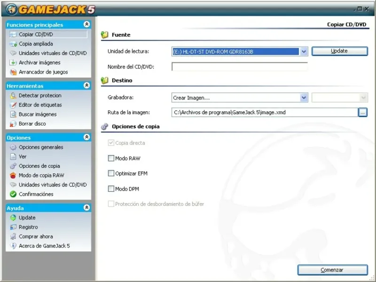Click the Nombre del CD/DVD field
Screen dimensions: 376x282
click(240, 67)
